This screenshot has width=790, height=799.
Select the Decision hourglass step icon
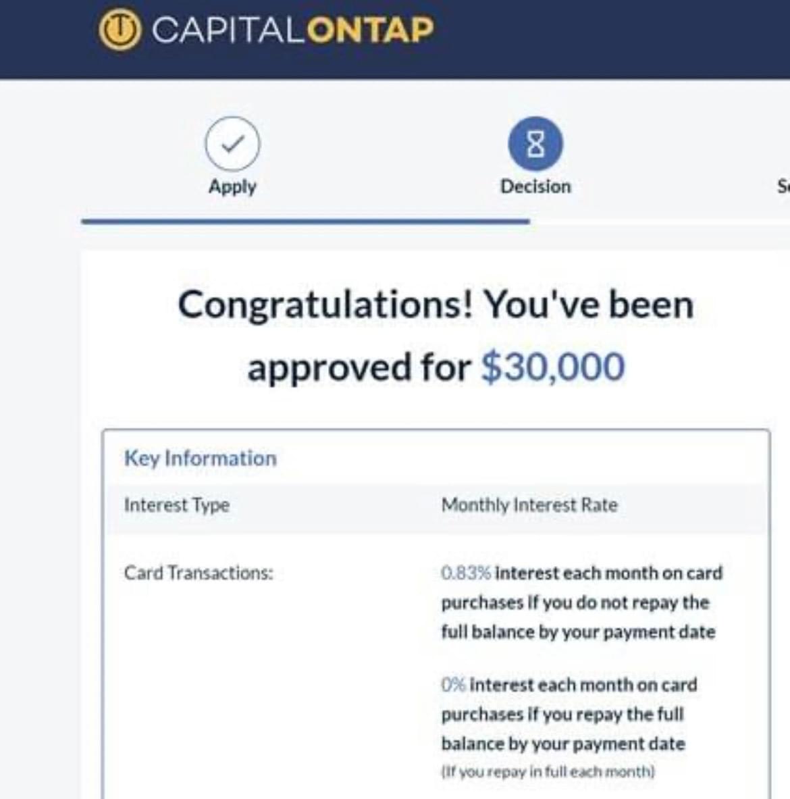[535, 144]
